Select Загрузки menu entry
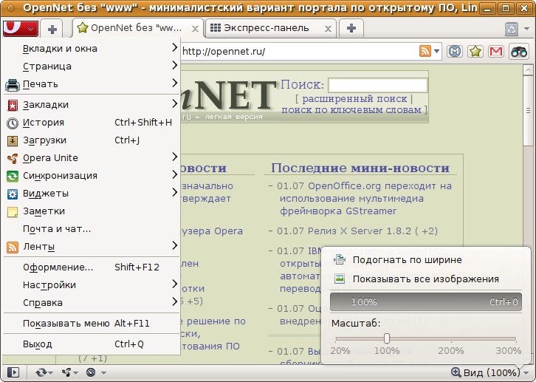536x382 pixels. point(92,140)
